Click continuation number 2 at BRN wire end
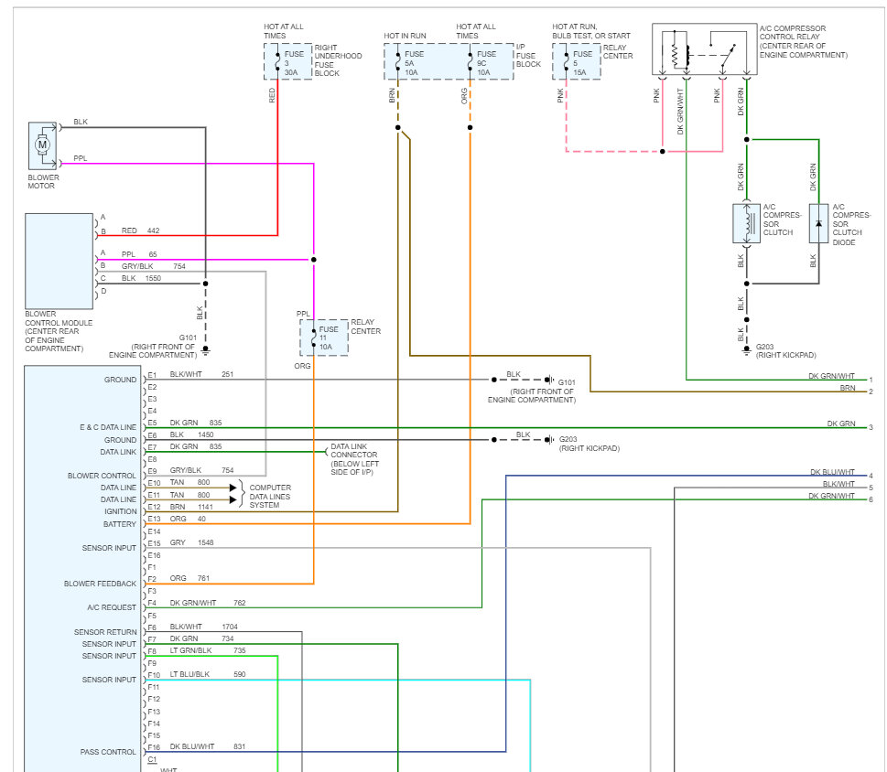887x772 pixels. [871, 391]
